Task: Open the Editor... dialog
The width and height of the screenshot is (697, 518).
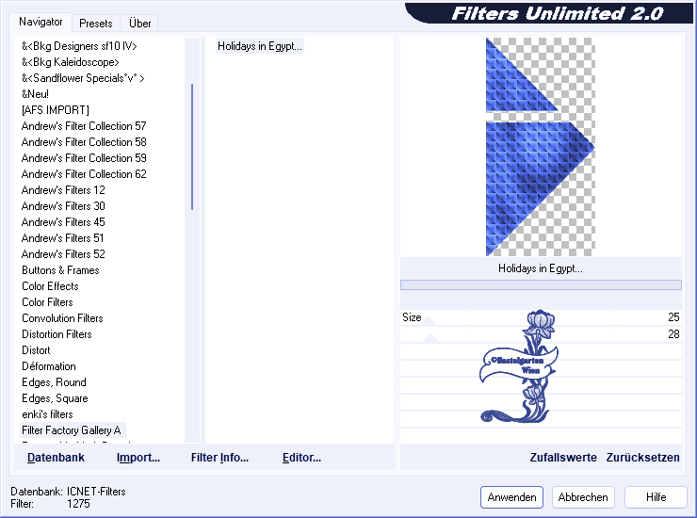Action: click(x=301, y=457)
